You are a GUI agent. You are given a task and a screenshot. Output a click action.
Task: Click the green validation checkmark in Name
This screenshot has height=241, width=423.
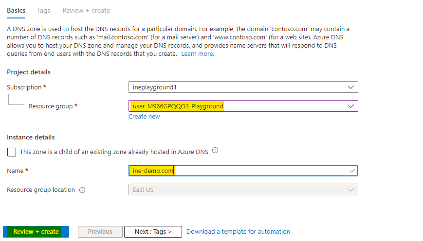[352, 171]
